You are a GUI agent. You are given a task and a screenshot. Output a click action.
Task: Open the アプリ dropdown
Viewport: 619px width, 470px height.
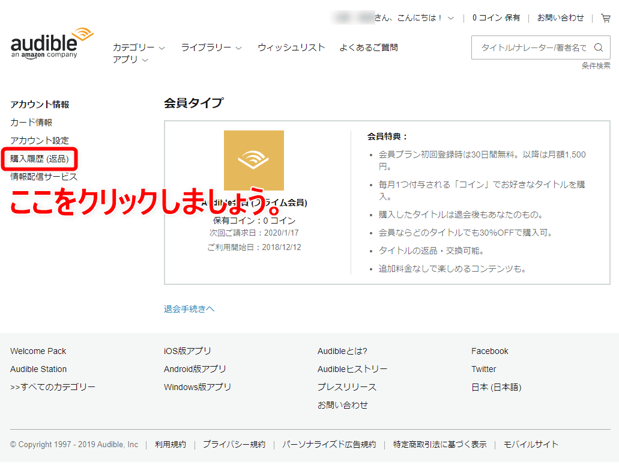coord(127,60)
